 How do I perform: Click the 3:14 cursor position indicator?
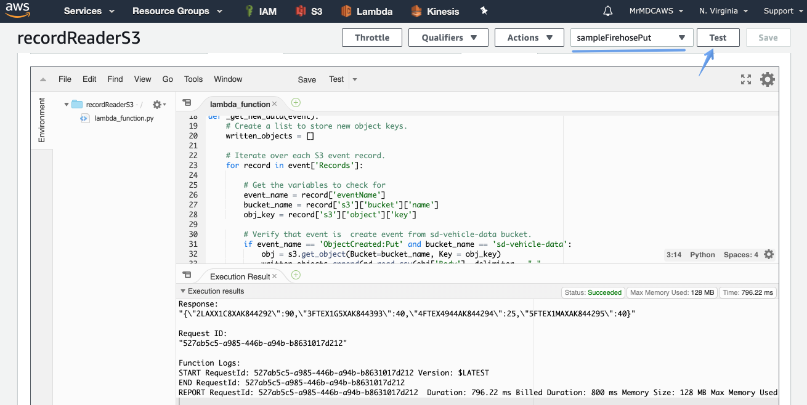674,255
